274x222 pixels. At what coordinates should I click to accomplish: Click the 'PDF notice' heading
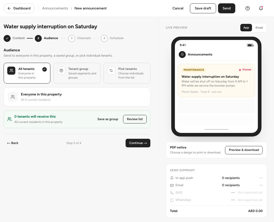(178, 147)
